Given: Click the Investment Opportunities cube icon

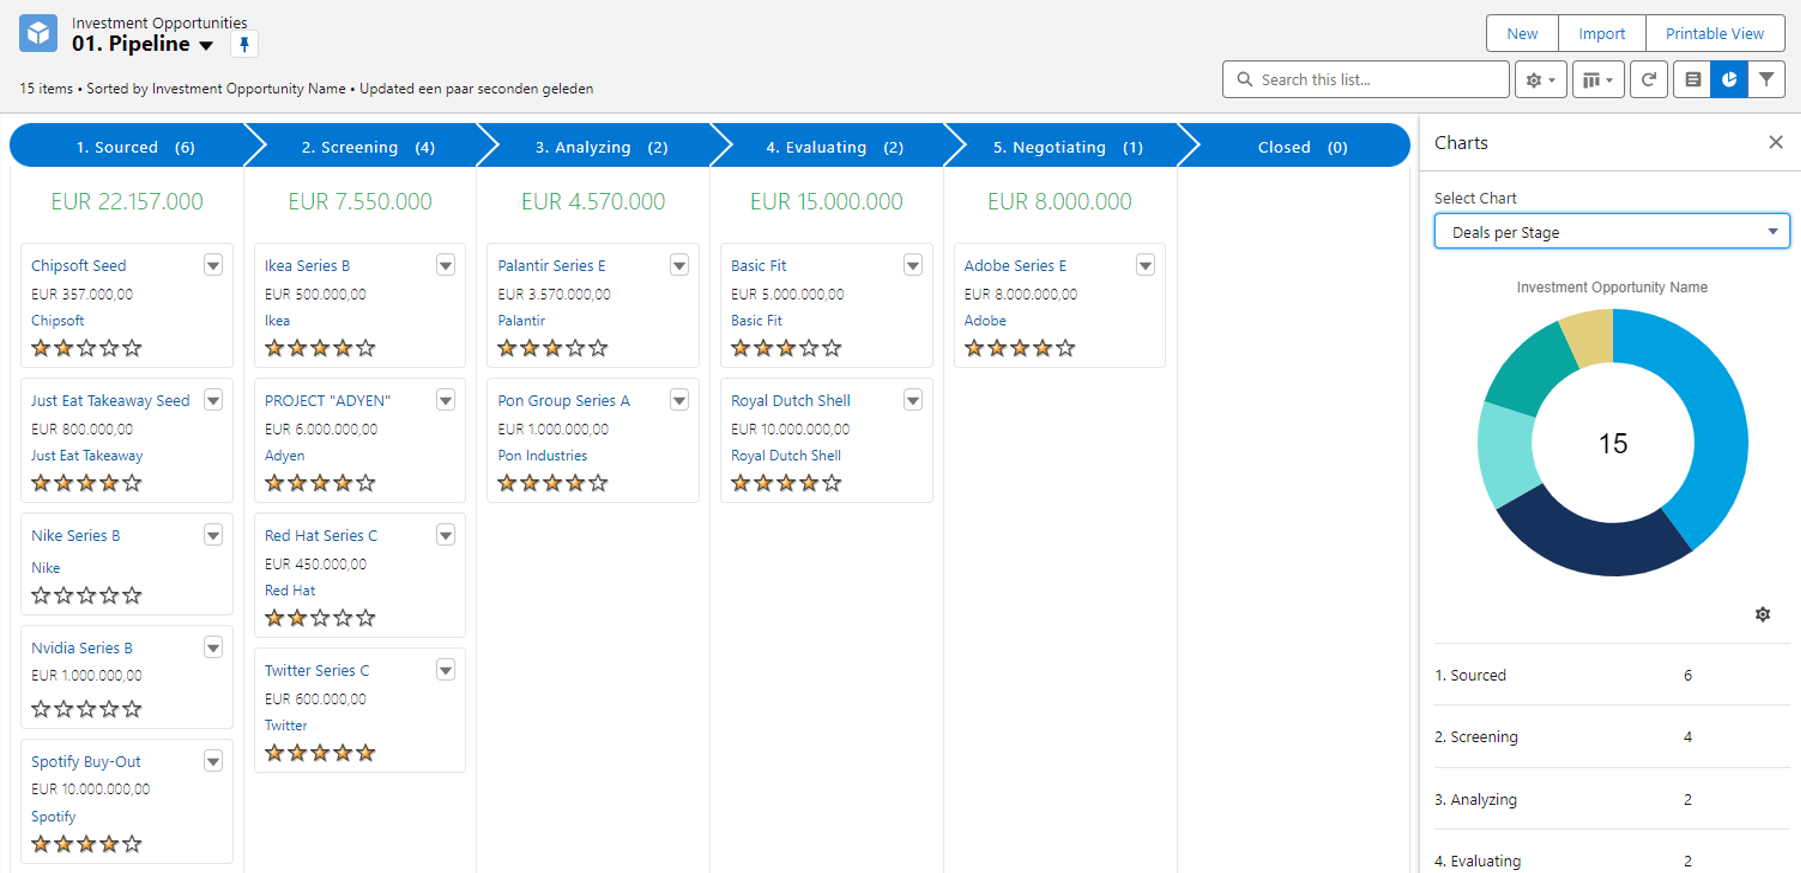Looking at the screenshot, I should coord(38,34).
